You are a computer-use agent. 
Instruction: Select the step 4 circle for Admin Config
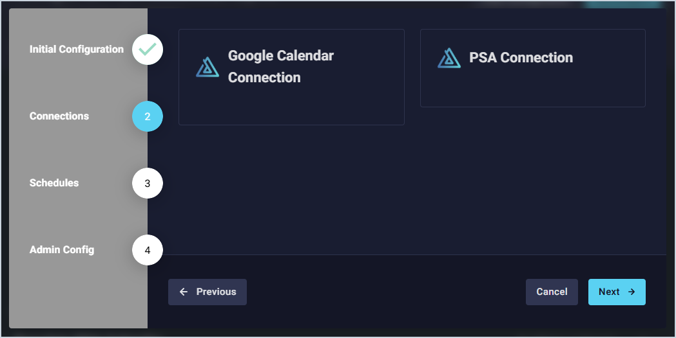click(148, 250)
